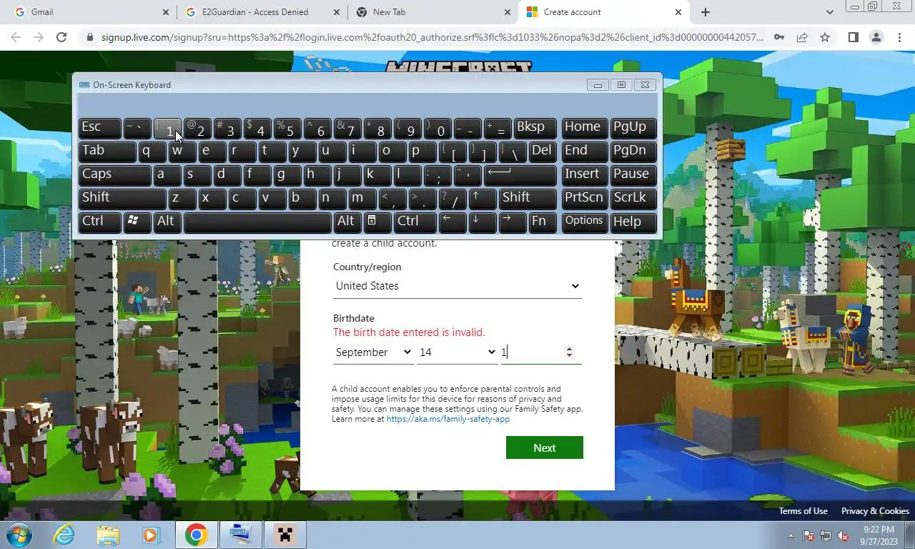This screenshot has width=915, height=549.
Task: Click the On-Screen Keyboard taskbar icon
Action: coord(240,535)
